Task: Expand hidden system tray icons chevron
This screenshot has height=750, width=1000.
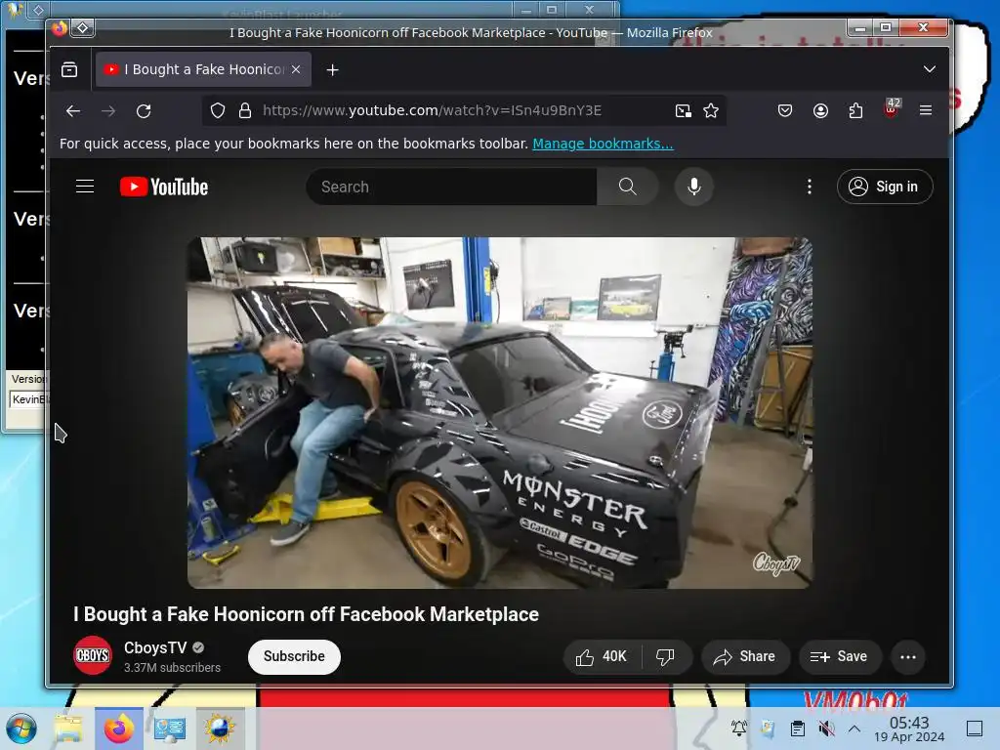Action: [x=854, y=729]
